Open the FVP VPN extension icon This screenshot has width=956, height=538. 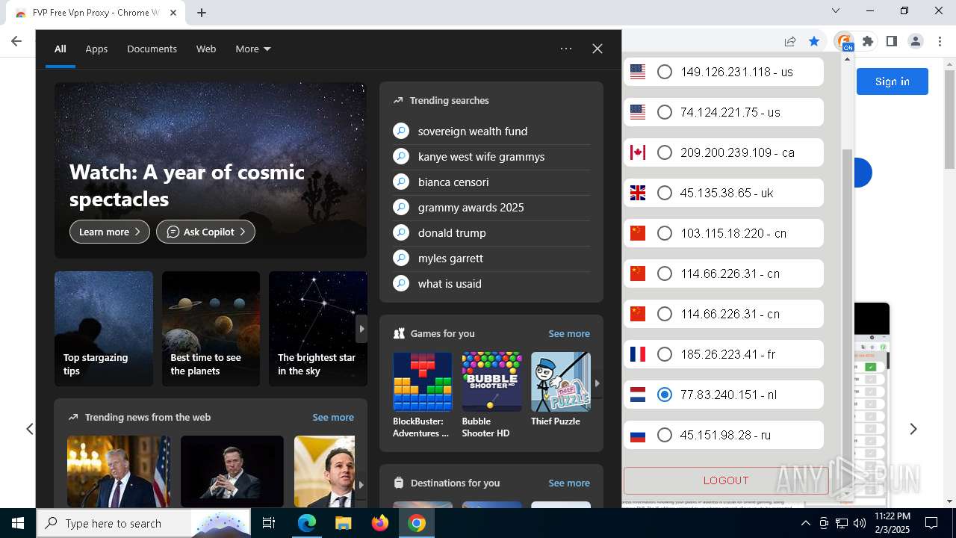pos(844,42)
